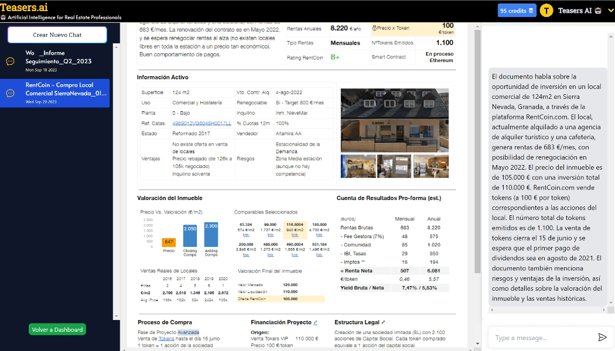Click the Información Activo heading
Screen dimensions: 615x351
point(162,77)
